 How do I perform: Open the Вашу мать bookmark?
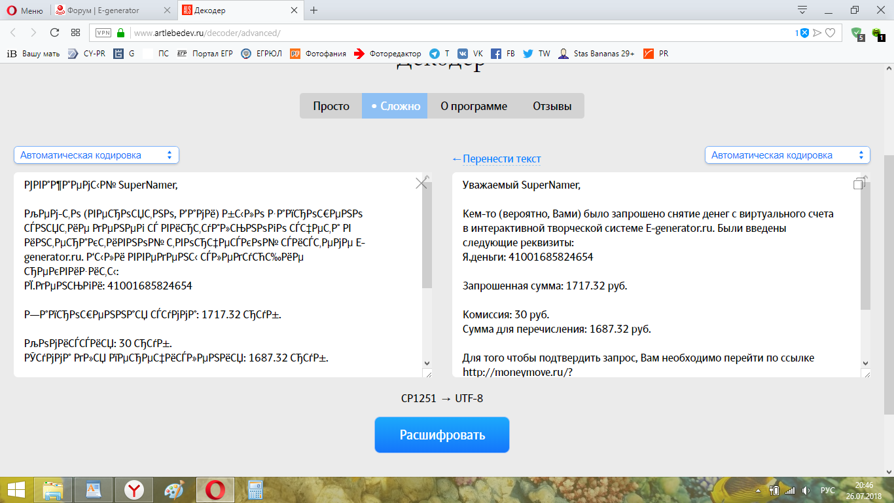[33, 54]
